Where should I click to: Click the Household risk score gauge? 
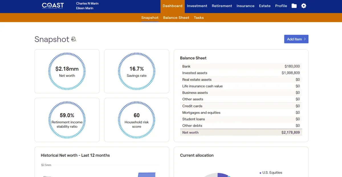point(137,120)
